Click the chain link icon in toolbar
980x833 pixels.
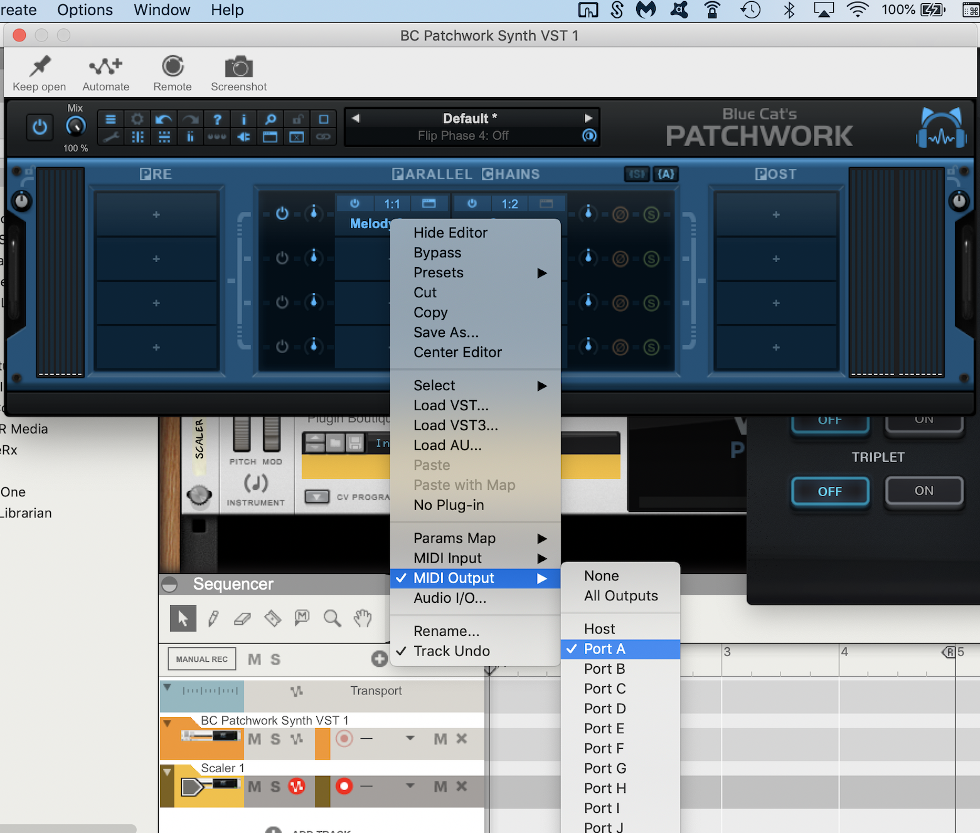(x=323, y=137)
